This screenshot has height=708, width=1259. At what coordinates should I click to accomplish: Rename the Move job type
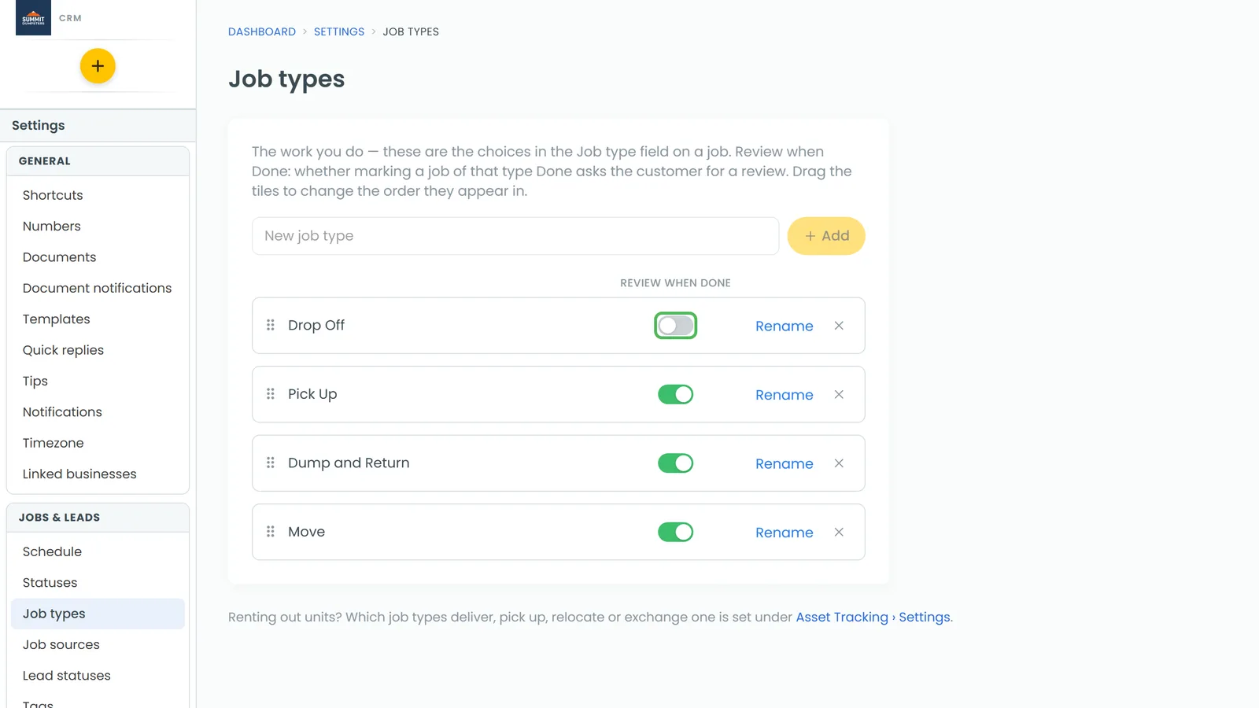tap(784, 533)
